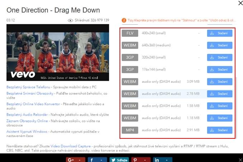Share via the Facebook icon
The width and height of the screenshot is (243, 162).
pos(92,159)
